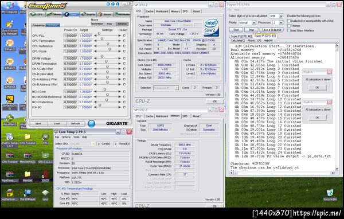Switch to EasyTune6 Memory tab

click(x=54, y=14)
